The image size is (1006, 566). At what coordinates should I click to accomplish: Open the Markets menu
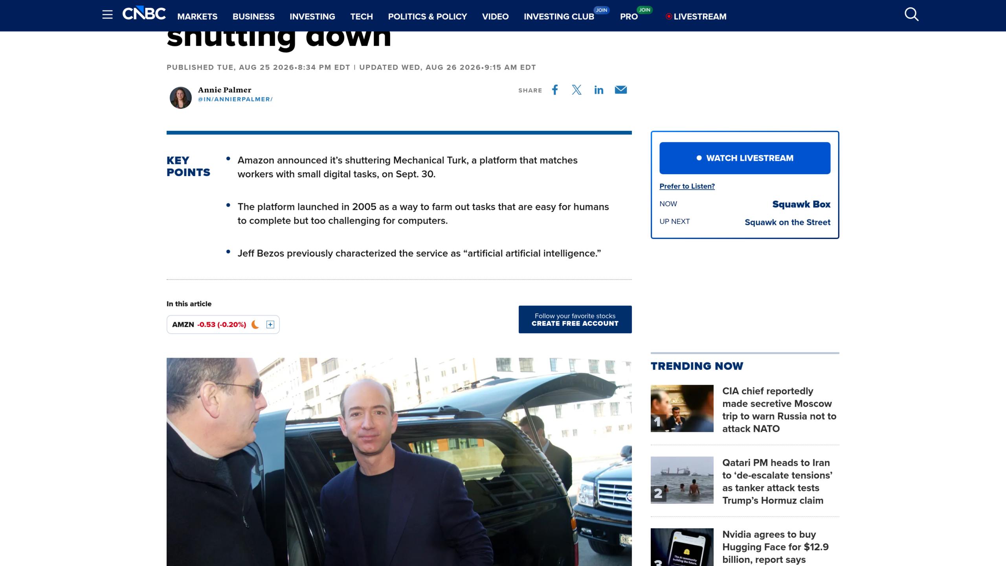click(x=197, y=17)
